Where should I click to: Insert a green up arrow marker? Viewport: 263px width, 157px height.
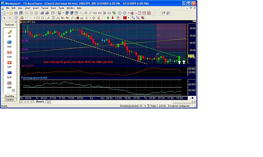point(108,18)
